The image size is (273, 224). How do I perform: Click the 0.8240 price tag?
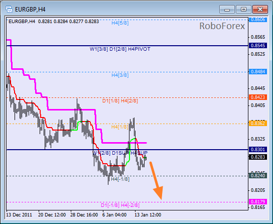tap(258, 176)
